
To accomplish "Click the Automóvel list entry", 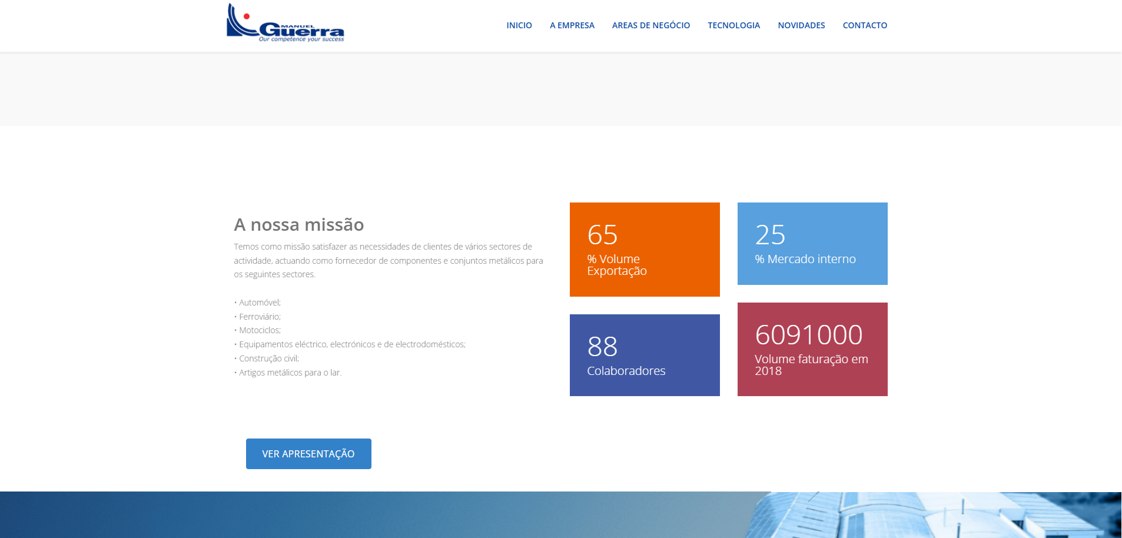I will point(260,303).
